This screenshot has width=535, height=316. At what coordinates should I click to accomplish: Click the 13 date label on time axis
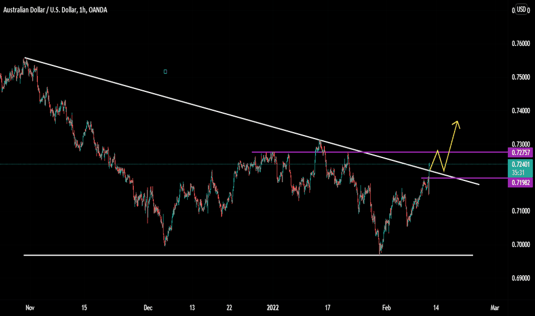click(192, 308)
